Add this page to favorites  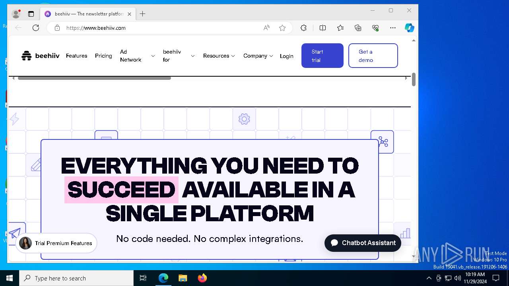click(282, 28)
